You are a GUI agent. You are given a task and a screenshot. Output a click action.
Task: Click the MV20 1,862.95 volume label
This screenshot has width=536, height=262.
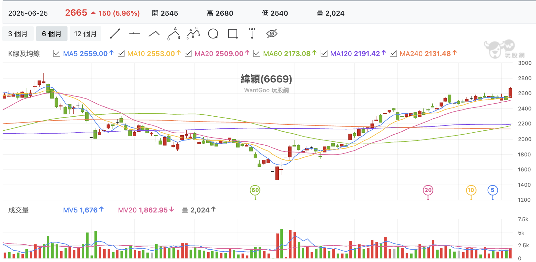(x=146, y=210)
